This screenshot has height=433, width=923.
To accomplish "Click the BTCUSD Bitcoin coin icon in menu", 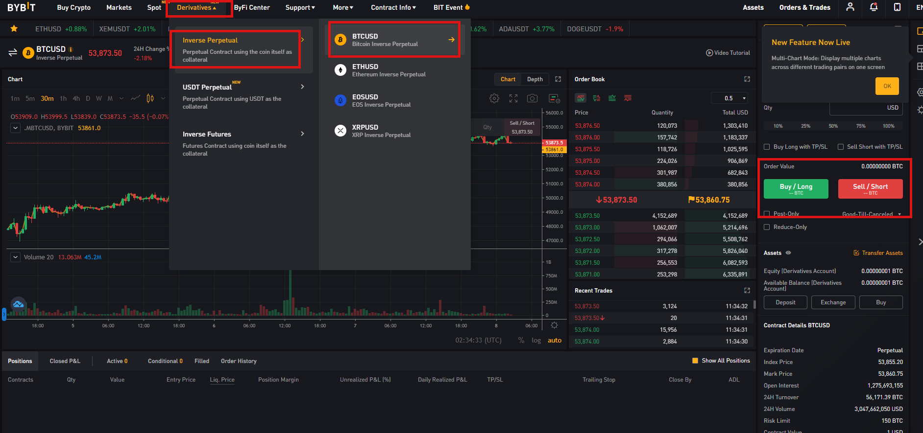I will tap(340, 40).
